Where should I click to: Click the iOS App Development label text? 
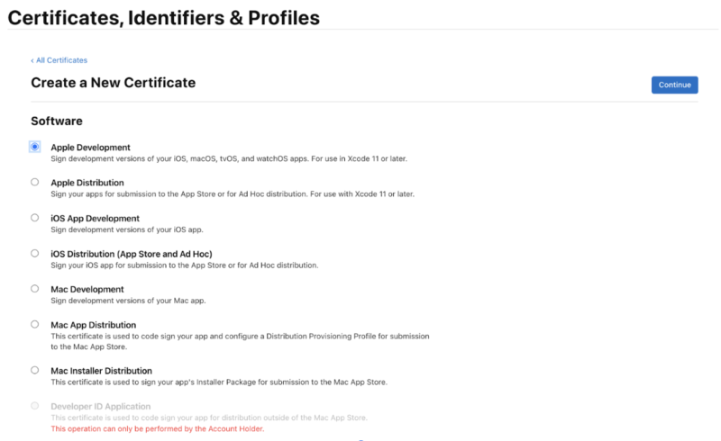click(95, 219)
